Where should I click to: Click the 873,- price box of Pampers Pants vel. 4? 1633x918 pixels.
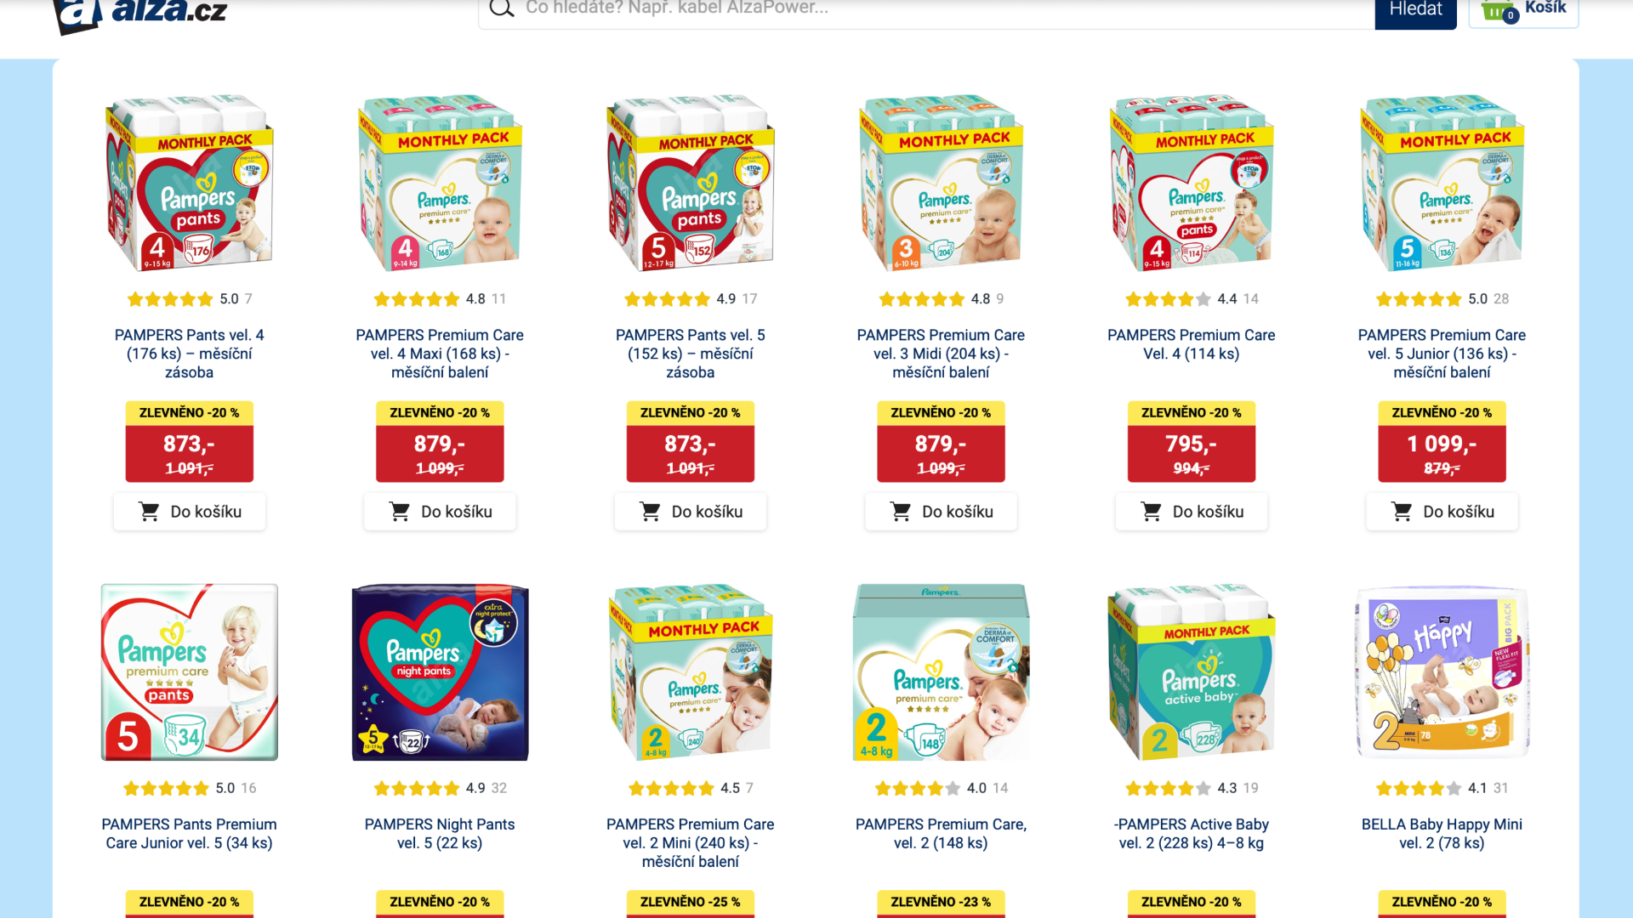click(x=190, y=454)
